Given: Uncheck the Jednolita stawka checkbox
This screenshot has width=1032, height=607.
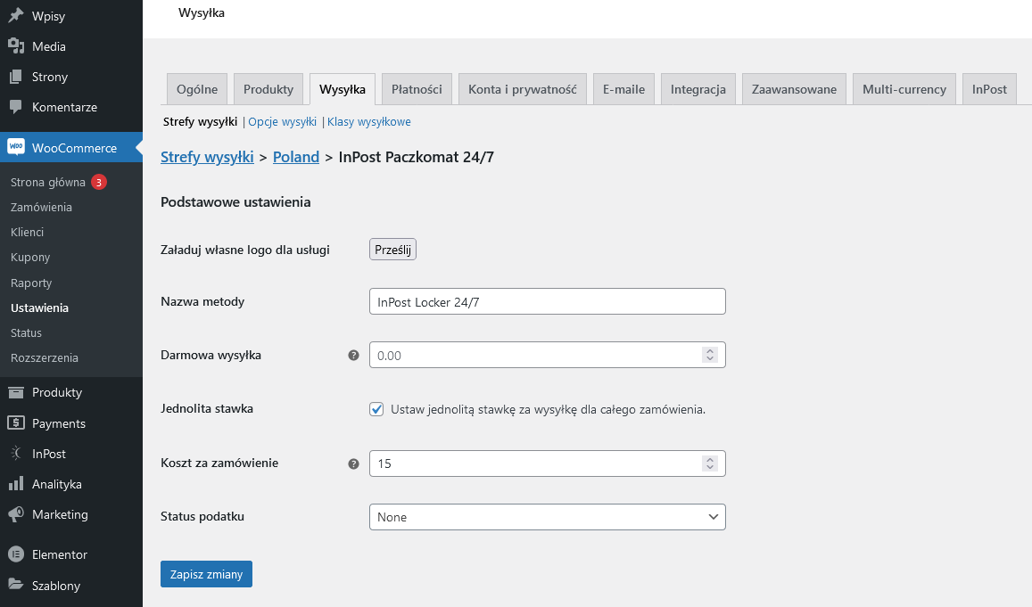Looking at the screenshot, I should point(376,409).
